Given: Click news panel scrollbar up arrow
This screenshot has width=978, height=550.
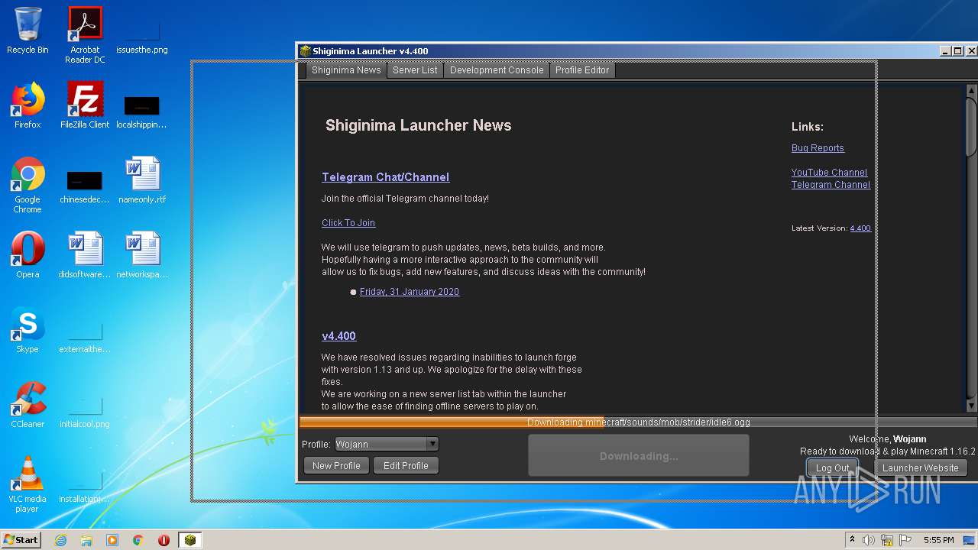Looking at the screenshot, I should (972, 89).
